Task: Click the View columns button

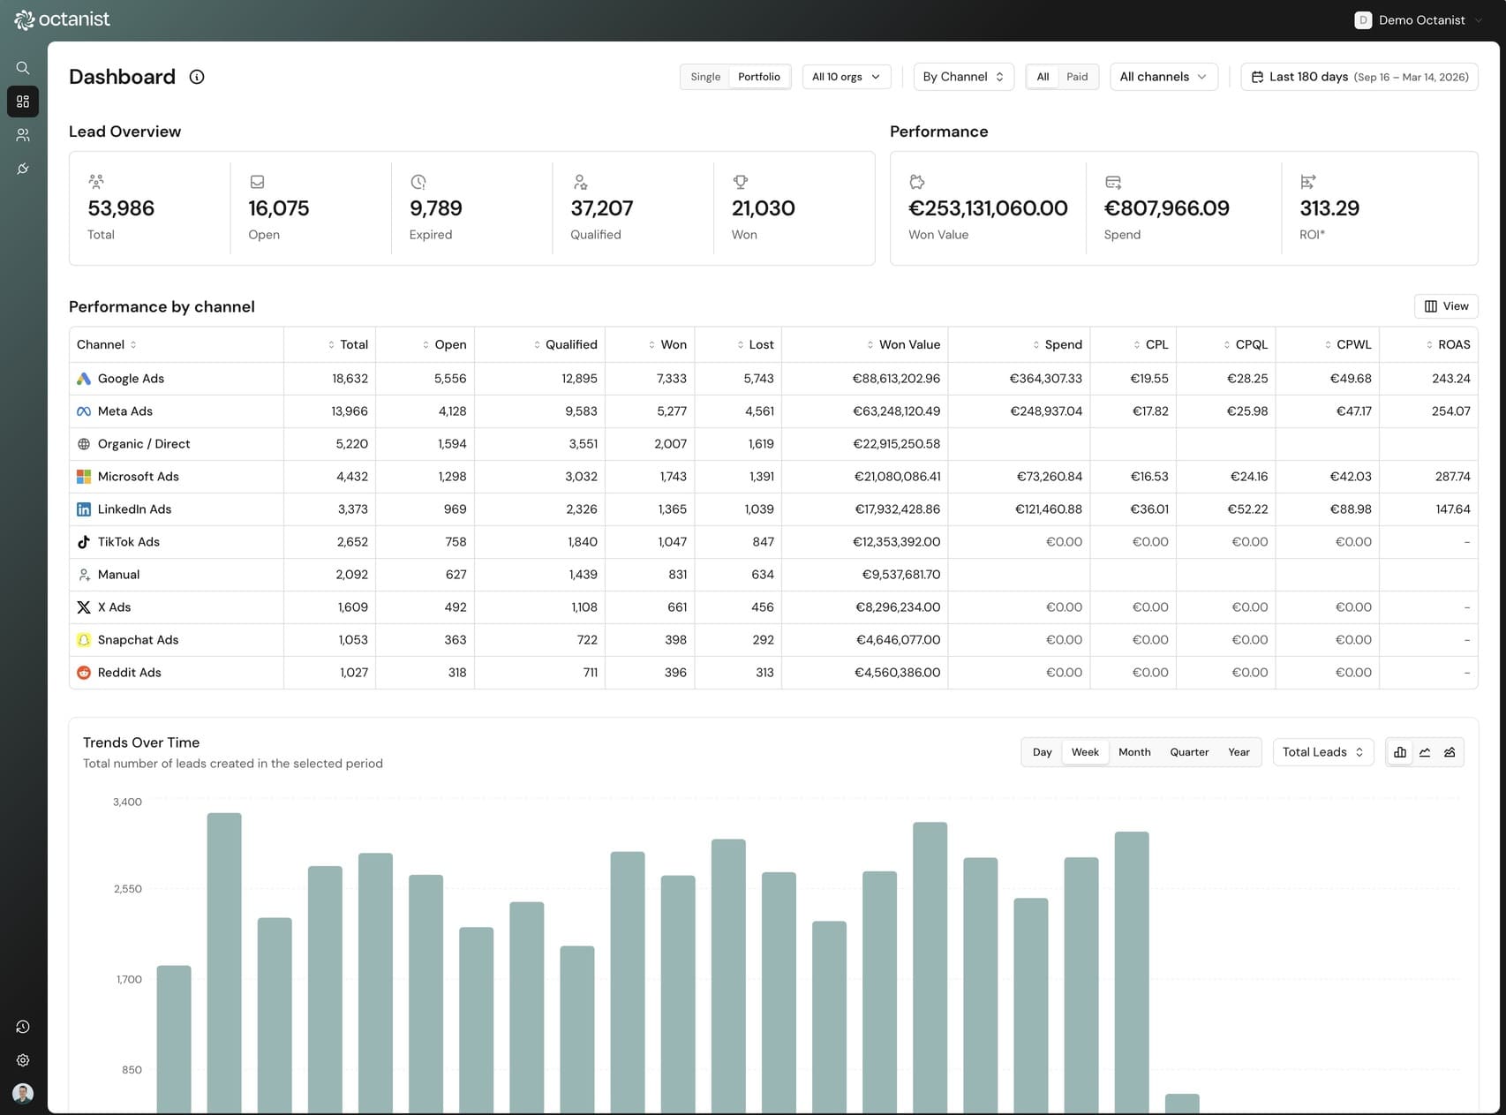Action: tap(1446, 306)
